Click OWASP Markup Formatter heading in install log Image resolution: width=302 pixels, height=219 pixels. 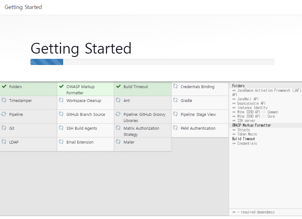[x=252, y=125]
